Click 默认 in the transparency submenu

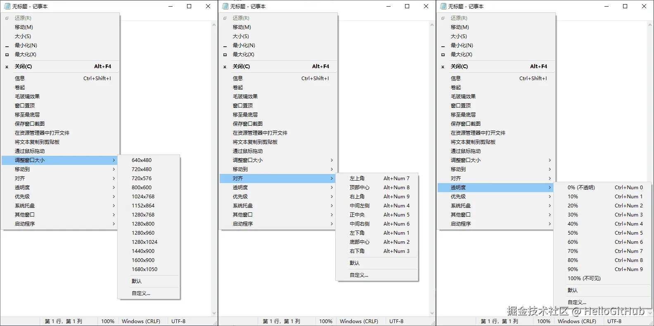(x=603, y=290)
